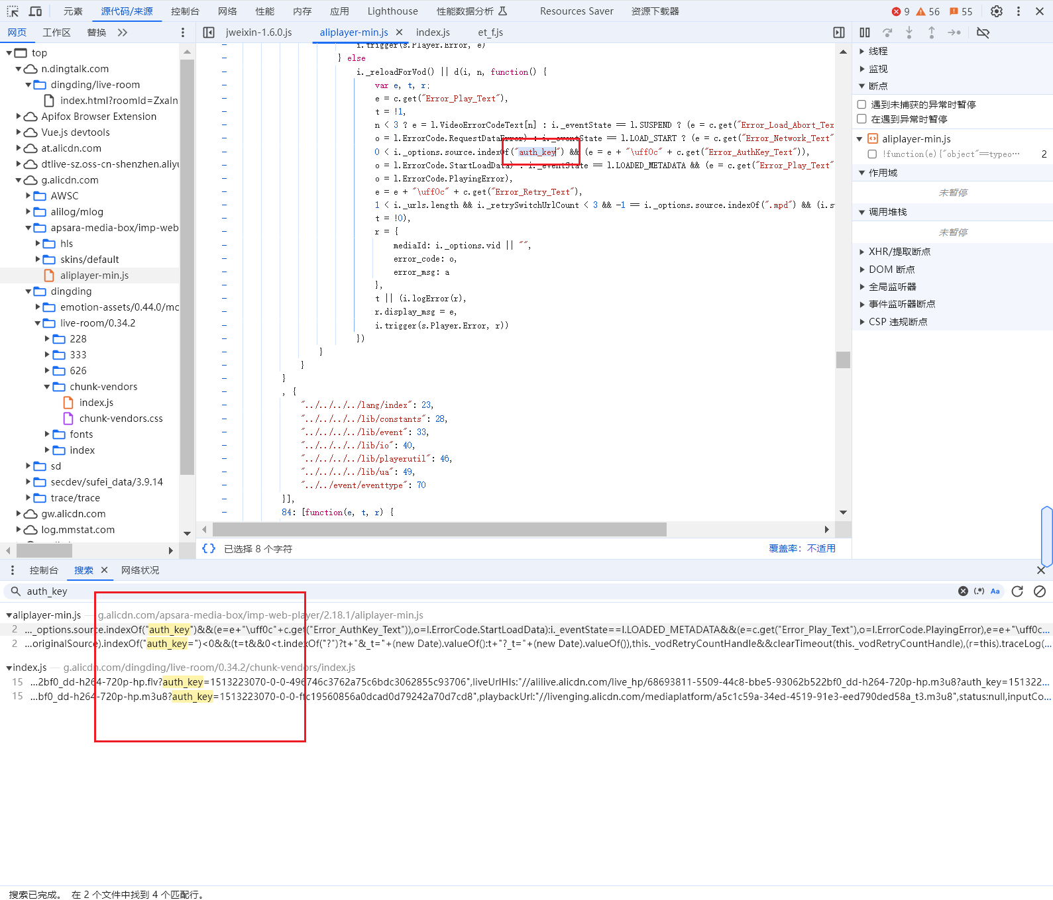This screenshot has height=900, width=1053.
Task: Clear the auth_key search input text
Action: 963,591
